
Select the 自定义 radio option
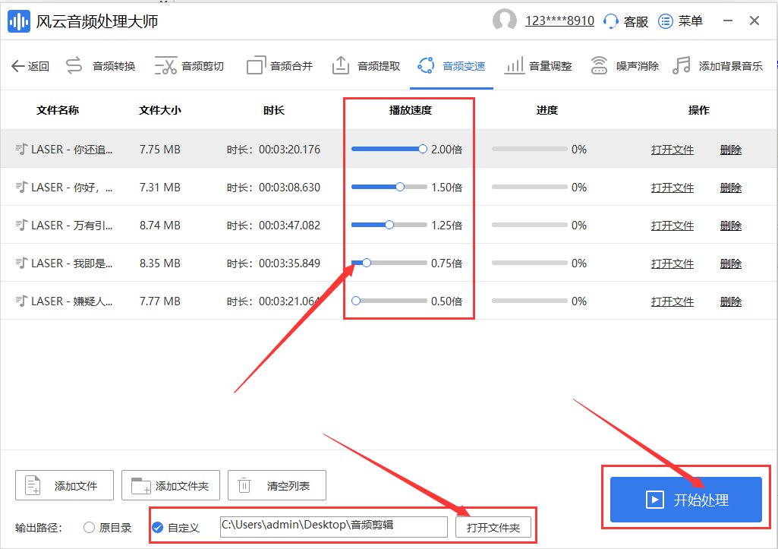(158, 527)
